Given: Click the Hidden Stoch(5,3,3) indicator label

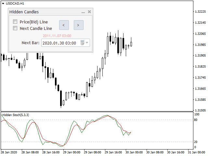Looking at the screenshot, I should 16,115.
